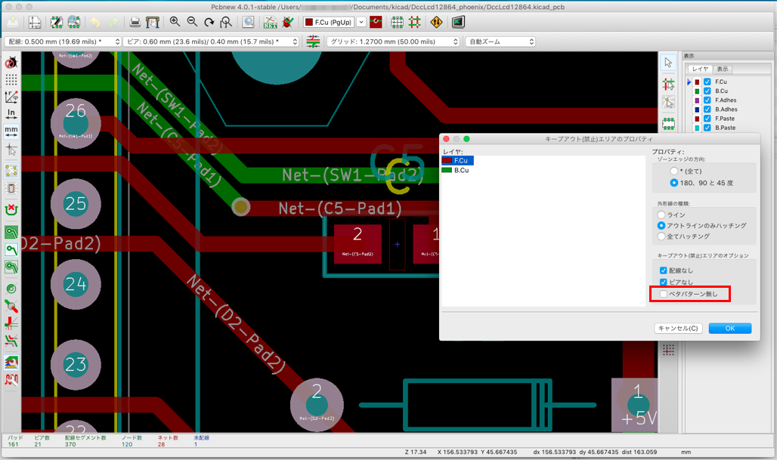This screenshot has width=777, height=460.
Task: Click the zoom to fit icon
Action: tap(226, 22)
